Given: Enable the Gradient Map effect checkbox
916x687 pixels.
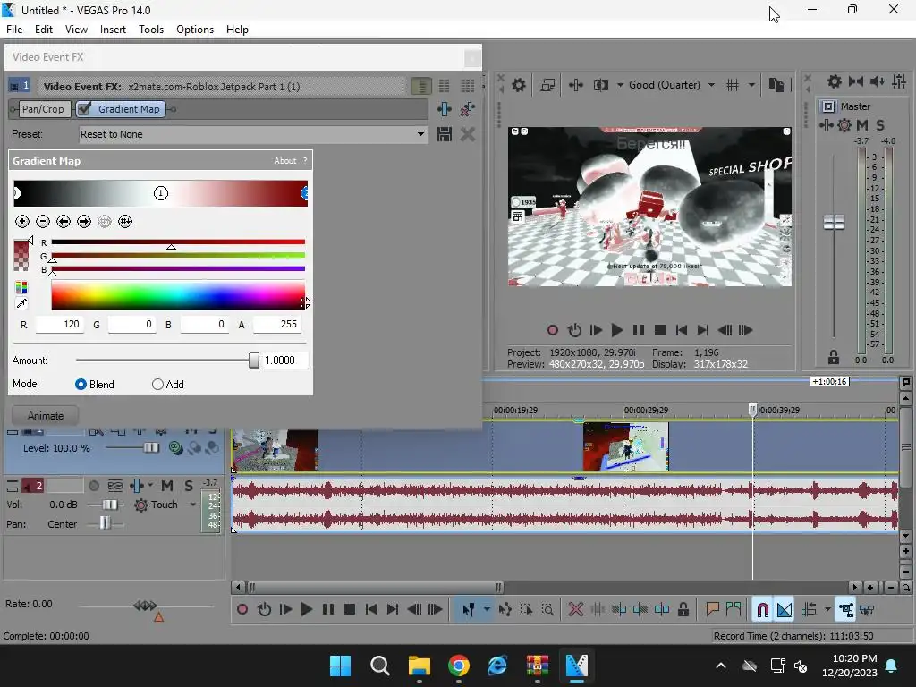Looking at the screenshot, I should coord(84,109).
